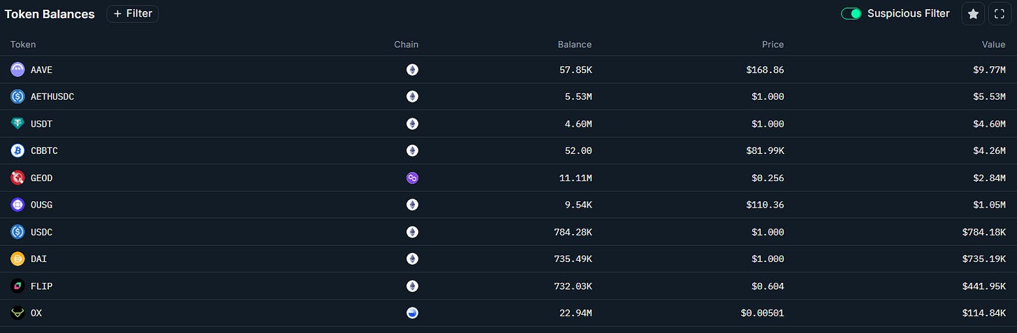Click the Base chain icon for OX
Viewport: 1017px width, 333px height.
tap(412, 313)
